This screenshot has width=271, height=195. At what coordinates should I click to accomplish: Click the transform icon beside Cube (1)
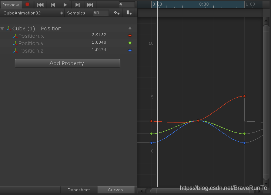[9, 28]
